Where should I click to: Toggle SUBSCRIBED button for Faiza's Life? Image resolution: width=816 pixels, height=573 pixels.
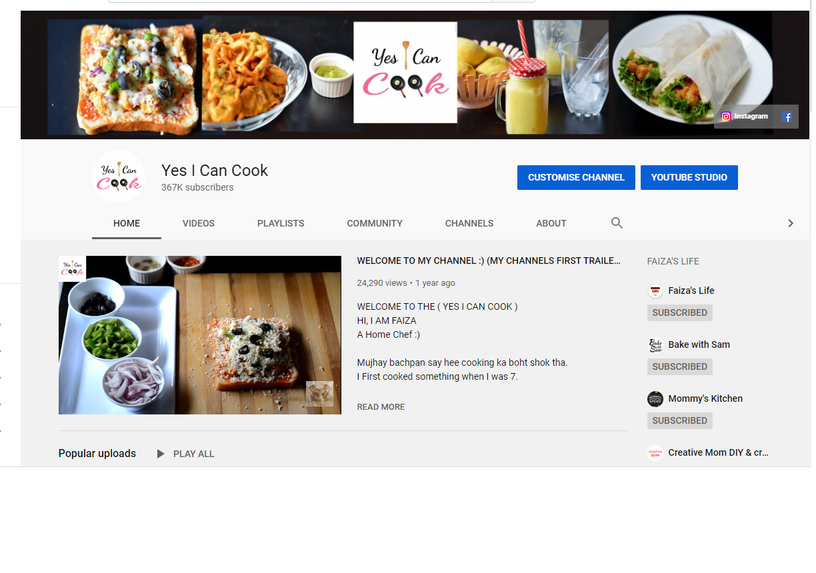click(x=680, y=312)
